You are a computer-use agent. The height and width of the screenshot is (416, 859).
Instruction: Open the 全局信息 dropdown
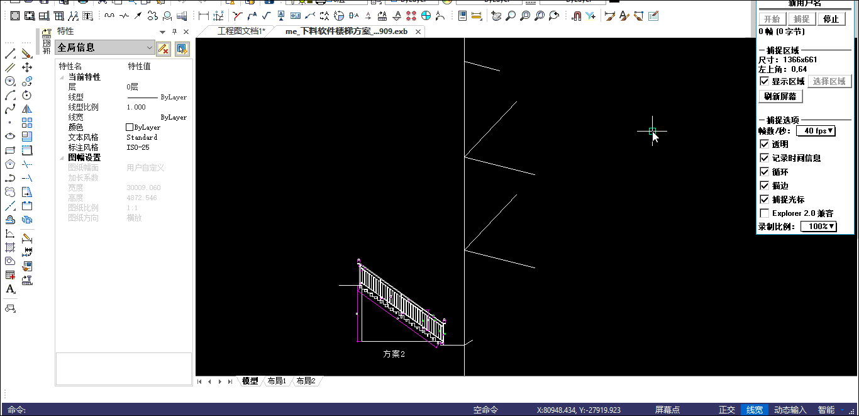[149, 48]
